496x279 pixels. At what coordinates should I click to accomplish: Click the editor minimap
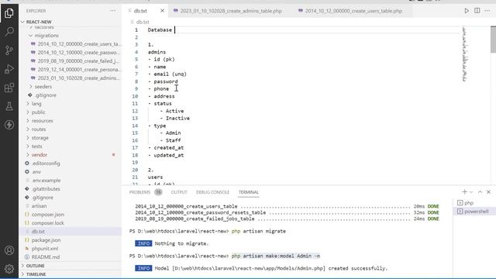(x=465, y=54)
